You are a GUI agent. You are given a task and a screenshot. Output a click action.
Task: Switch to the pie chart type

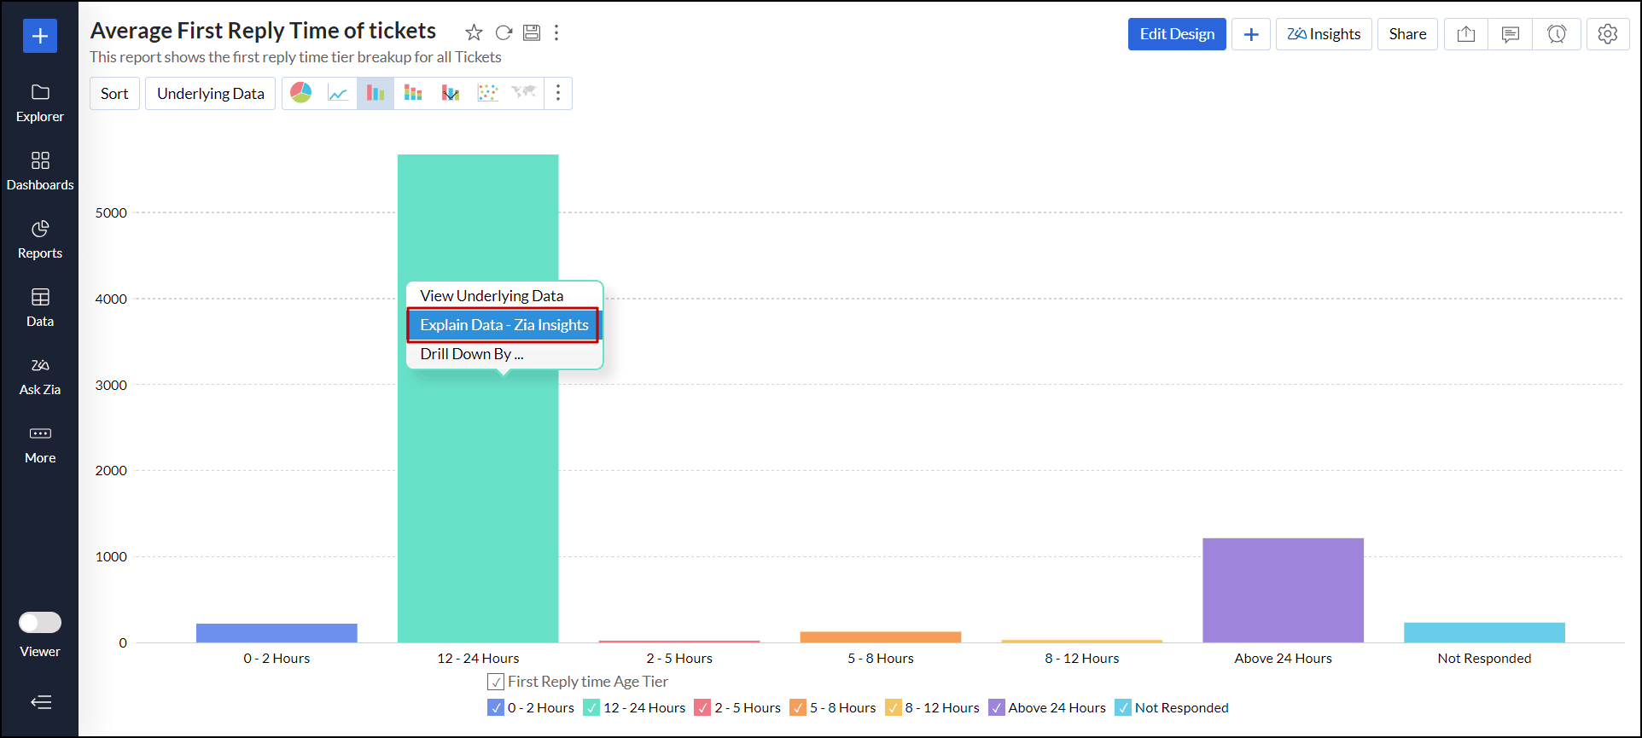[301, 93]
